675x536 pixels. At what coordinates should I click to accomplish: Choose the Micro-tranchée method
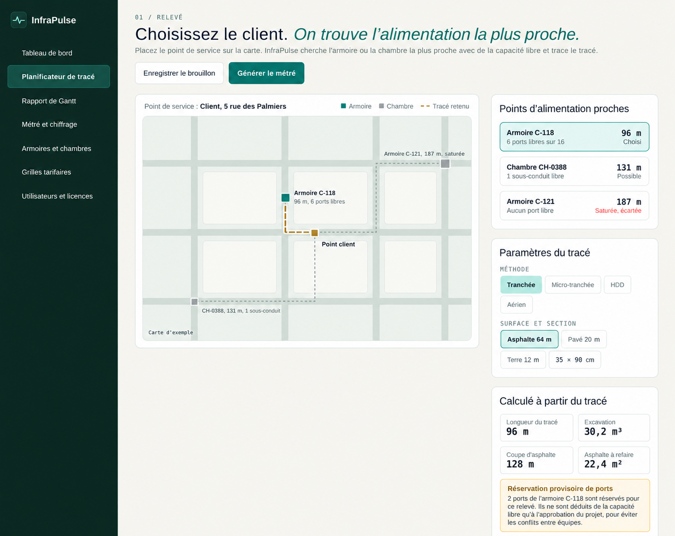coord(573,285)
